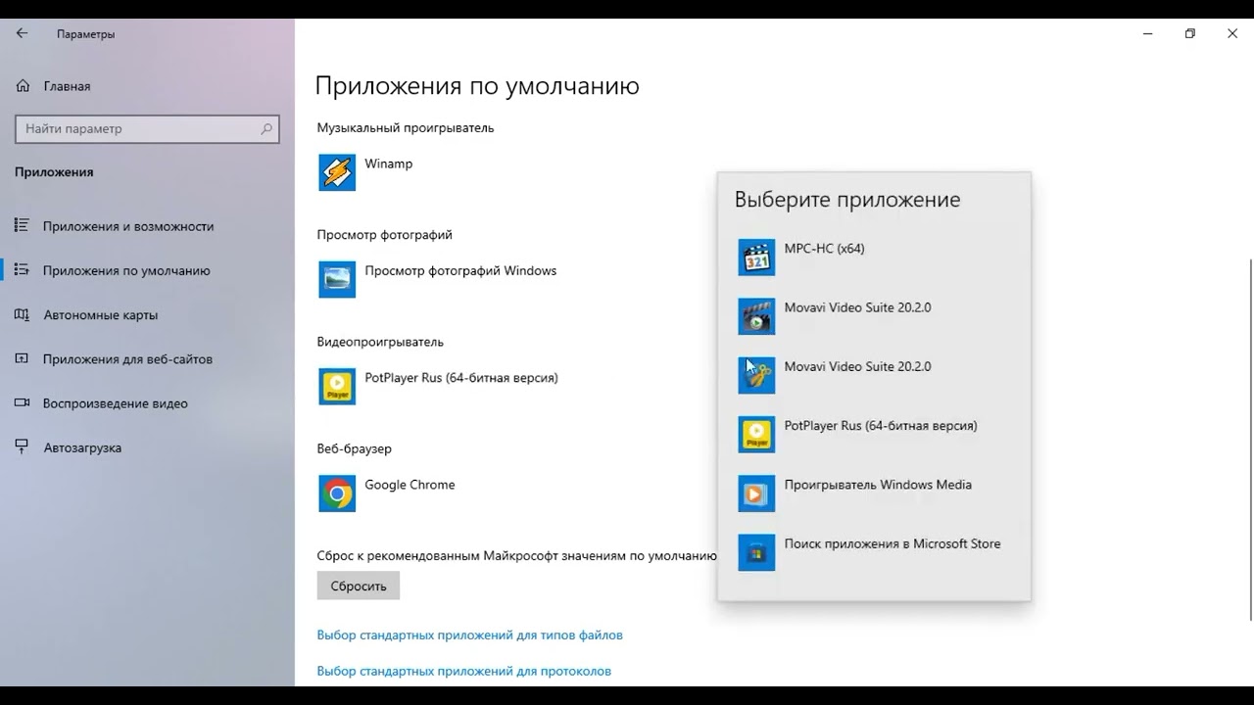Screen dimensions: 1254x705
Task: Click the Выберите приложение popup heading
Action: coord(847,200)
